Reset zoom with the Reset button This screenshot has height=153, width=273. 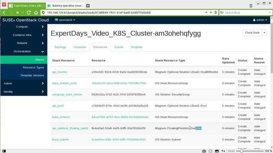pos(231,151)
